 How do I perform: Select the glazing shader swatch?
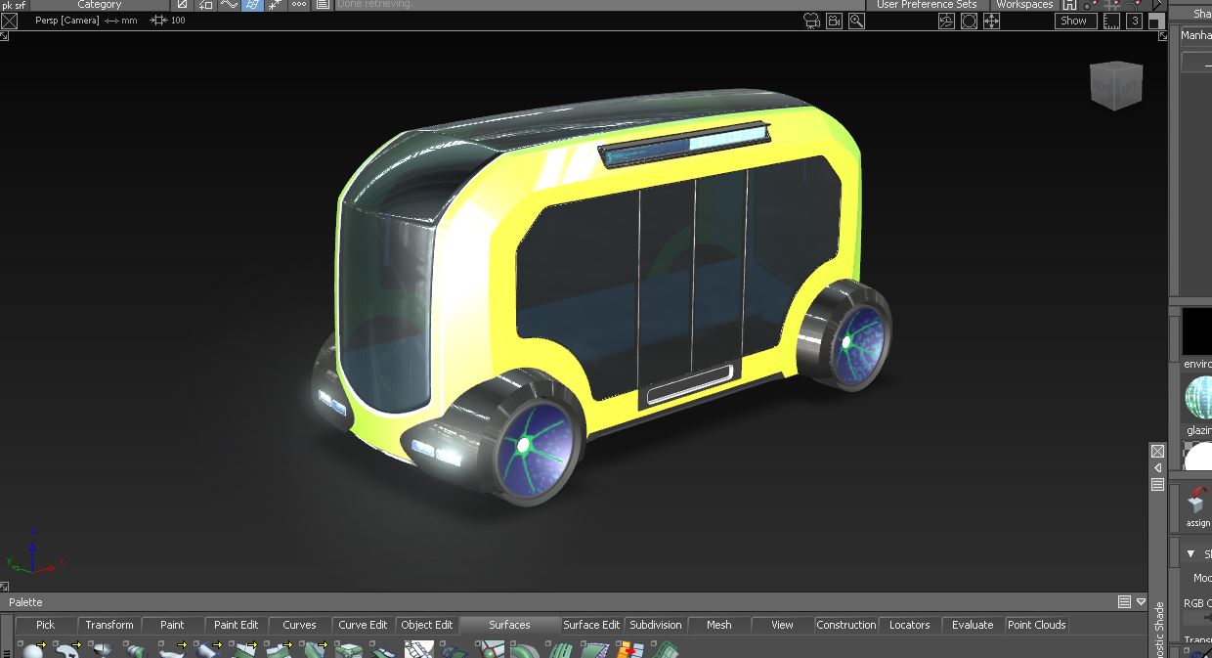tap(1198, 397)
